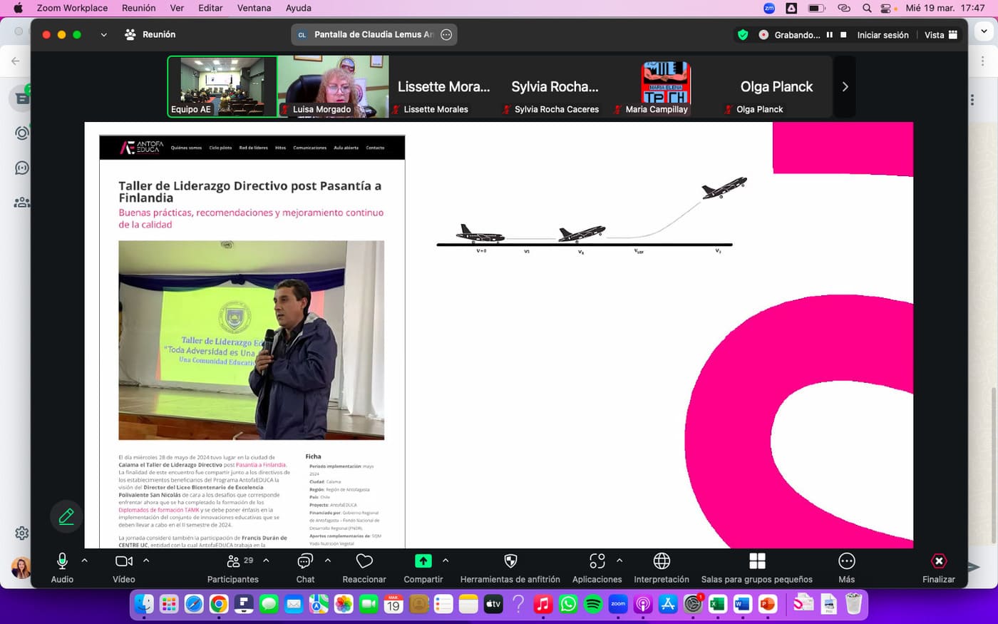The height and width of the screenshot is (624, 998).
Task: Open Control Center in menu bar
Action: pyautogui.click(x=888, y=8)
